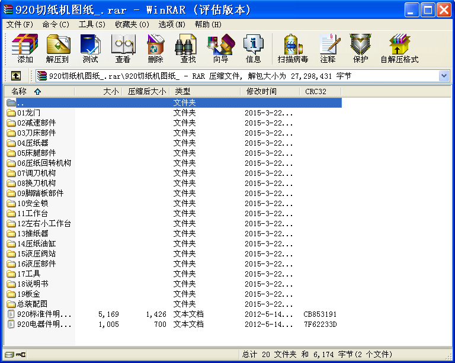
Task: Select the 03刀床部件 folder icon
Action: [x=11, y=133]
